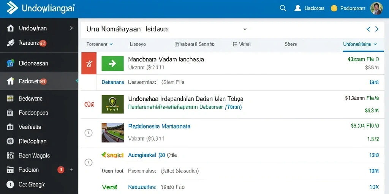This screenshot has width=389, height=194.
Task: Go to next page with right chevron
Action: [376, 29]
